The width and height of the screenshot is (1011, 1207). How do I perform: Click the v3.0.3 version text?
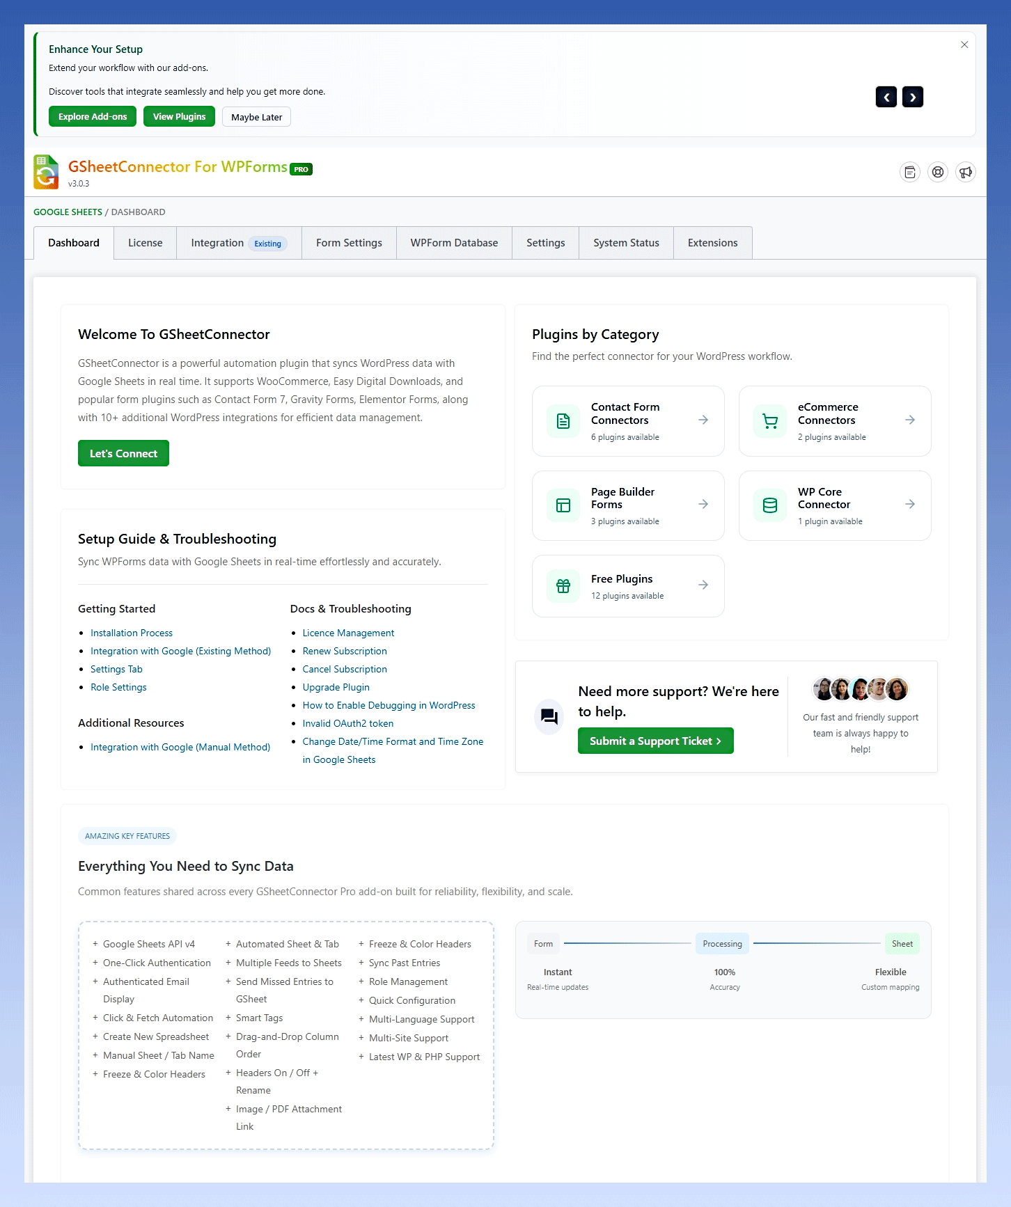point(79,184)
